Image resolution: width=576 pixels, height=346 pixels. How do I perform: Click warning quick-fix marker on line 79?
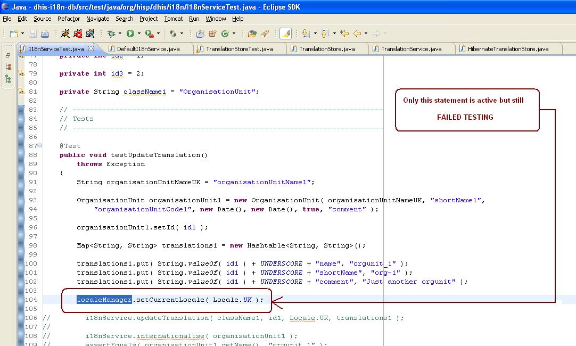click(21, 73)
